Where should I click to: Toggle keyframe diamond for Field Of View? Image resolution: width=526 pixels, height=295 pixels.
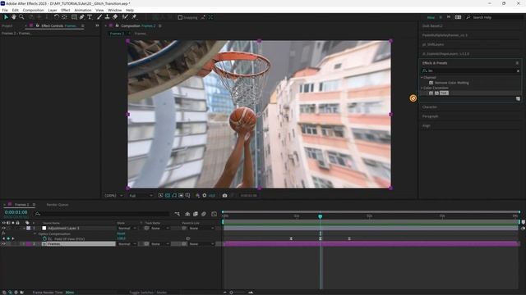click(8, 238)
